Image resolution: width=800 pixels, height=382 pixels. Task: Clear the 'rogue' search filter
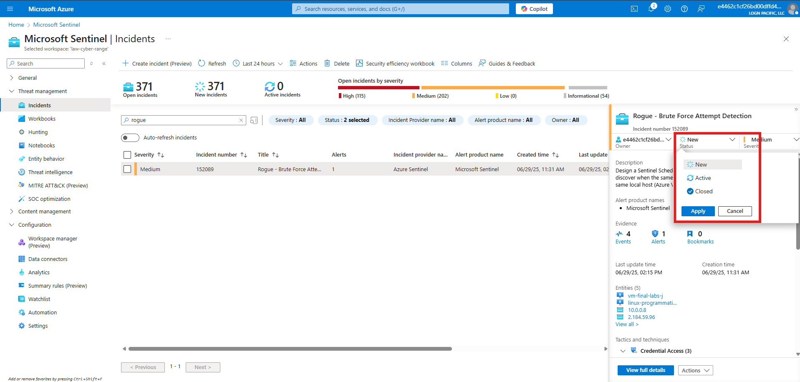241,120
